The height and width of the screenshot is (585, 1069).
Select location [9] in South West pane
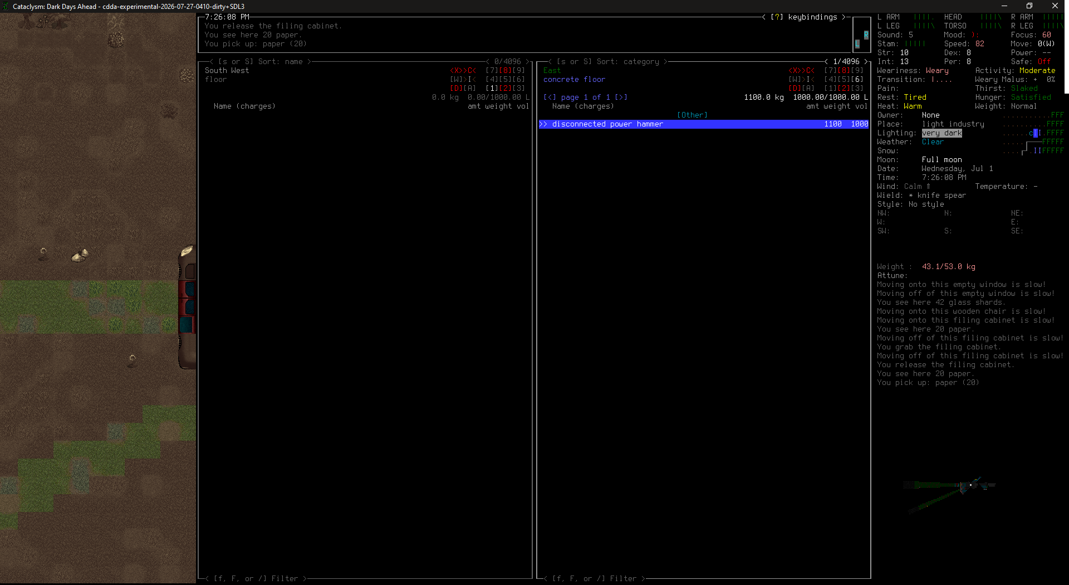[x=518, y=71]
